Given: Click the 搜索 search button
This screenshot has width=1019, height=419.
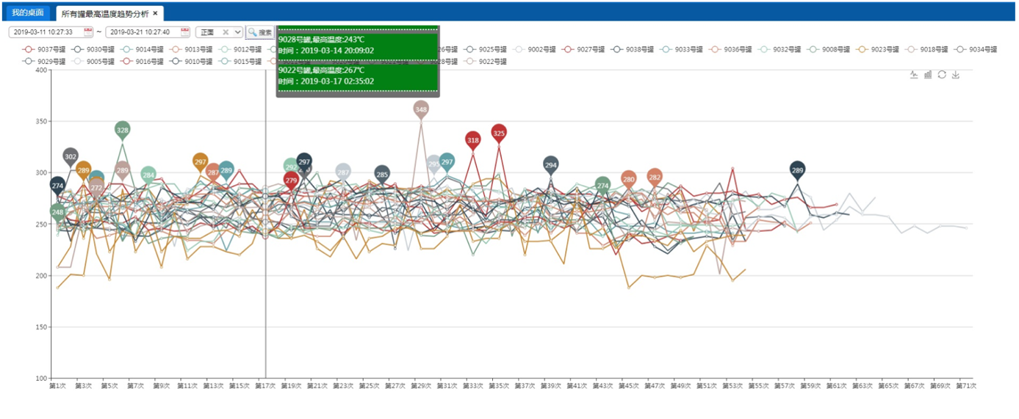Looking at the screenshot, I should pos(259,32).
